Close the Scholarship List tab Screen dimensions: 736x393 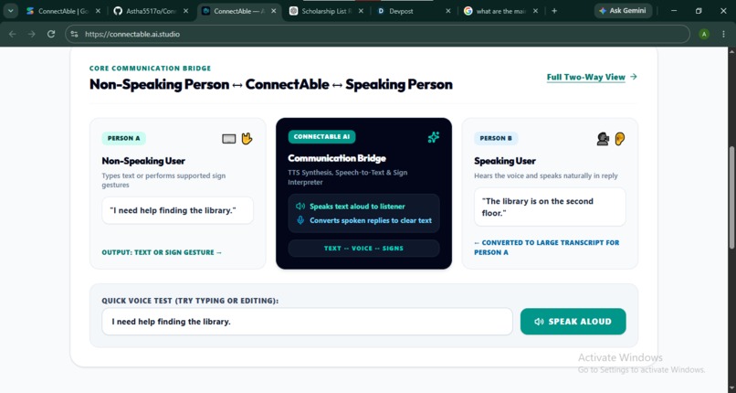361,11
